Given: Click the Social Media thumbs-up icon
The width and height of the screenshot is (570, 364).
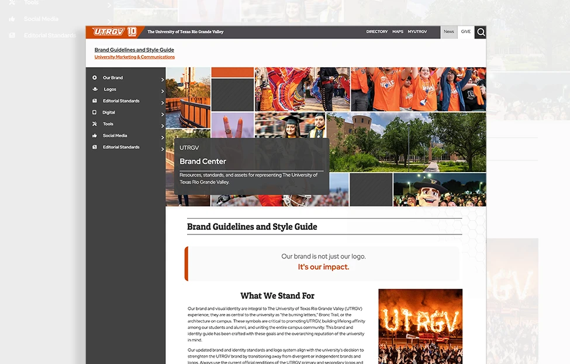Looking at the screenshot, I should 95,135.
